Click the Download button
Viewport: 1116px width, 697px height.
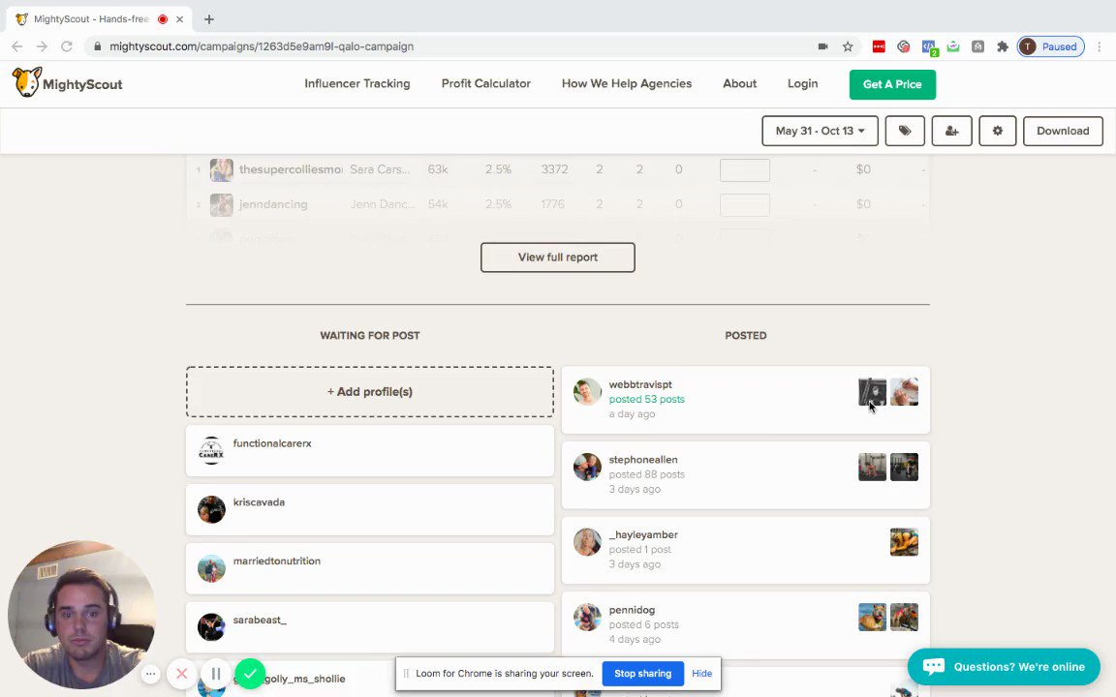click(1063, 131)
